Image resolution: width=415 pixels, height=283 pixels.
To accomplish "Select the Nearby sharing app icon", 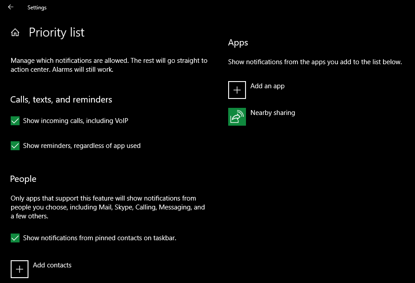I will [x=237, y=117].
